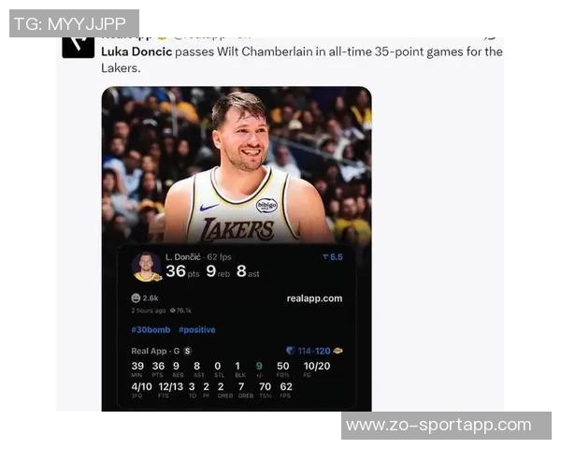Image resolution: width=561 pixels, height=449 pixels.
Task: Click the smiley reaction icon with 2.6k
Action: 136,297
